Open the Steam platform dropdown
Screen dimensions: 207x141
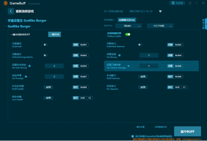[x=129, y=26]
